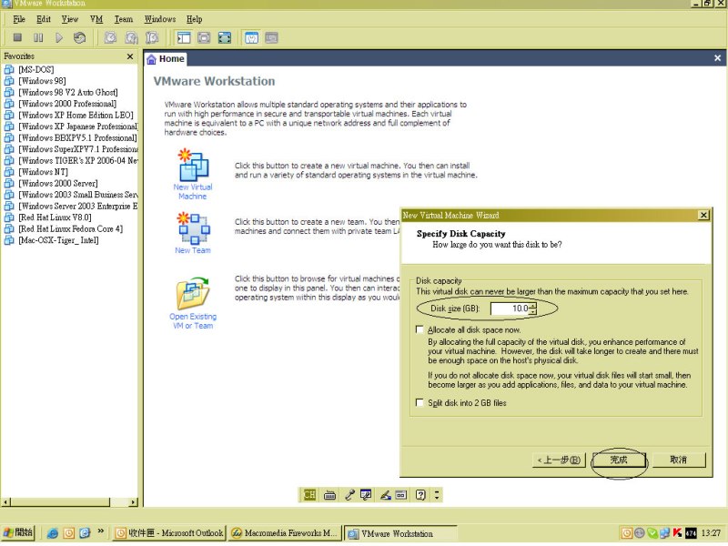Select [Windows 98 V2 Auto Ghost] favorite
Image resolution: width=728 pixels, height=546 pixels.
(68, 93)
